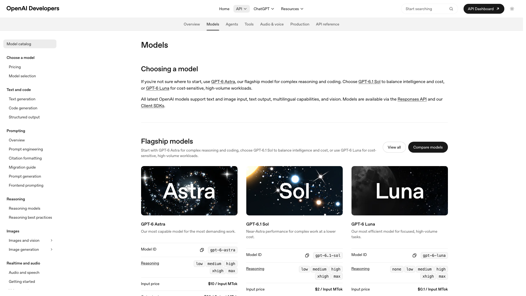Viewport: 526px width, 296px height.
Task: Click the API Dashboard button
Action: pyautogui.click(x=484, y=9)
